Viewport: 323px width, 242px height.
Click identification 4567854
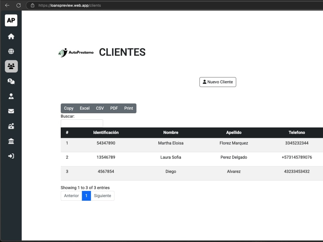click(106, 171)
